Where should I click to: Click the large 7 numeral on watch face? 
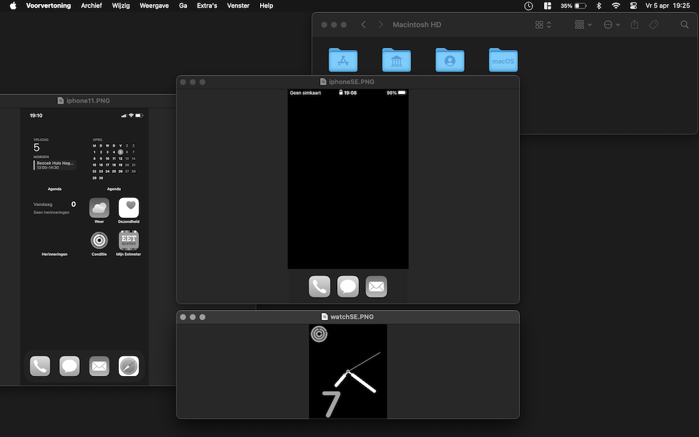(x=331, y=404)
